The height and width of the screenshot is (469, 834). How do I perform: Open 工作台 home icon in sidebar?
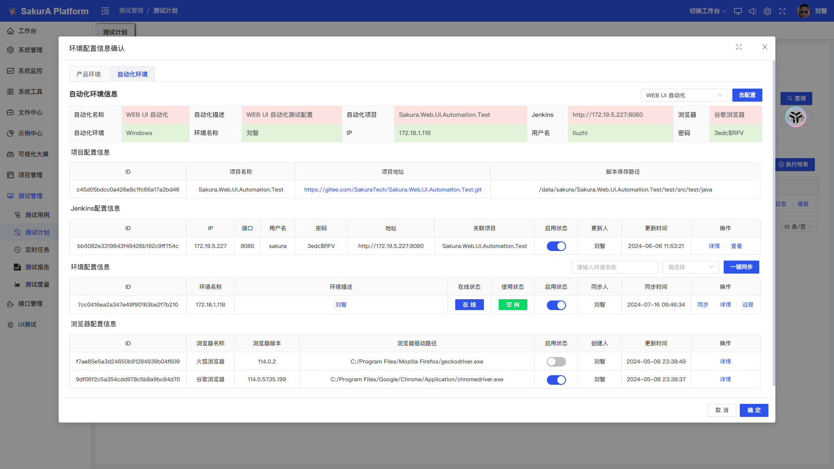(10, 31)
